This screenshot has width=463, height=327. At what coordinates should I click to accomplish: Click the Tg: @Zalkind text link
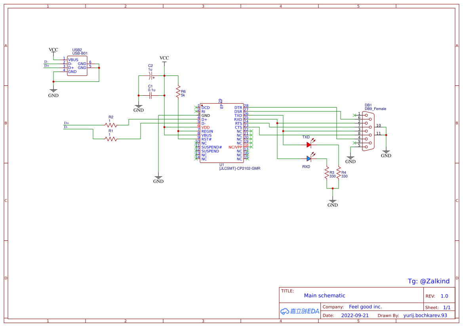(429, 282)
